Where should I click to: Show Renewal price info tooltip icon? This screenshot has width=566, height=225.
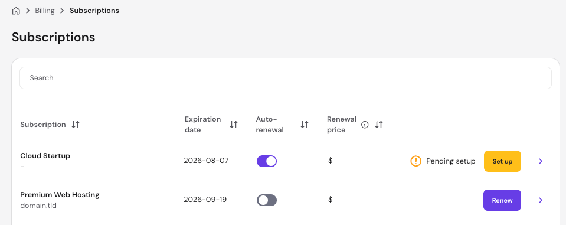click(x=365, y=125)
